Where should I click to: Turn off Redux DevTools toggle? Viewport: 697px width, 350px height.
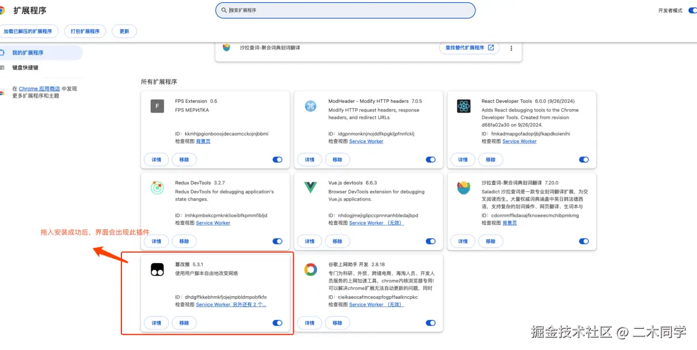[x=278, y=241]
